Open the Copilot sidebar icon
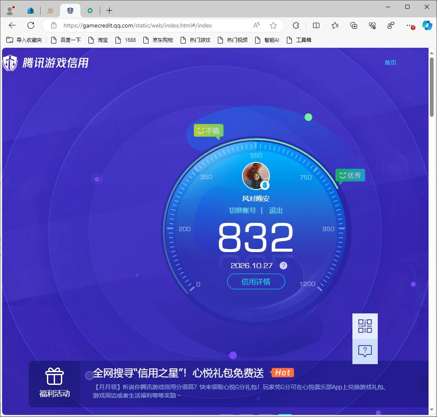The image size is (437, 417). [x=427, y=25]
